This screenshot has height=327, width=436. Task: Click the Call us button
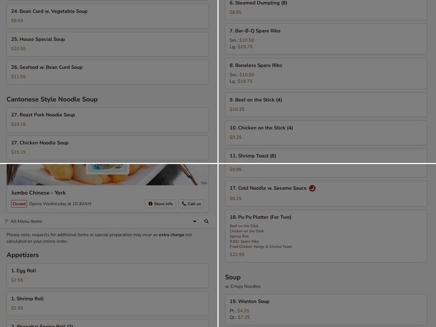coord(191,204)
